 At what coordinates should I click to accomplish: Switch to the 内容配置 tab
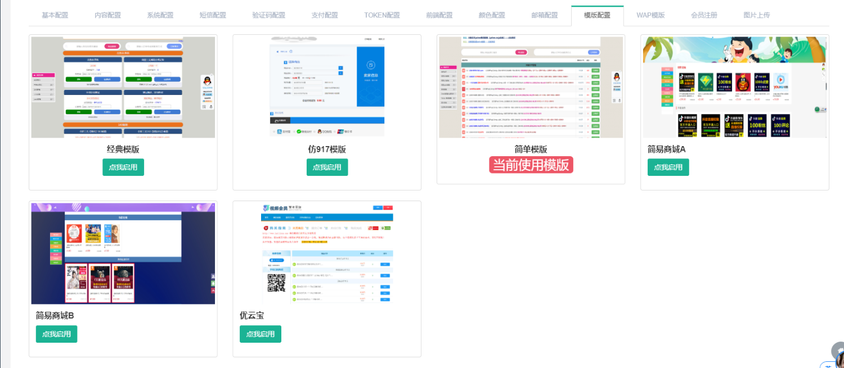coord(108,15)
